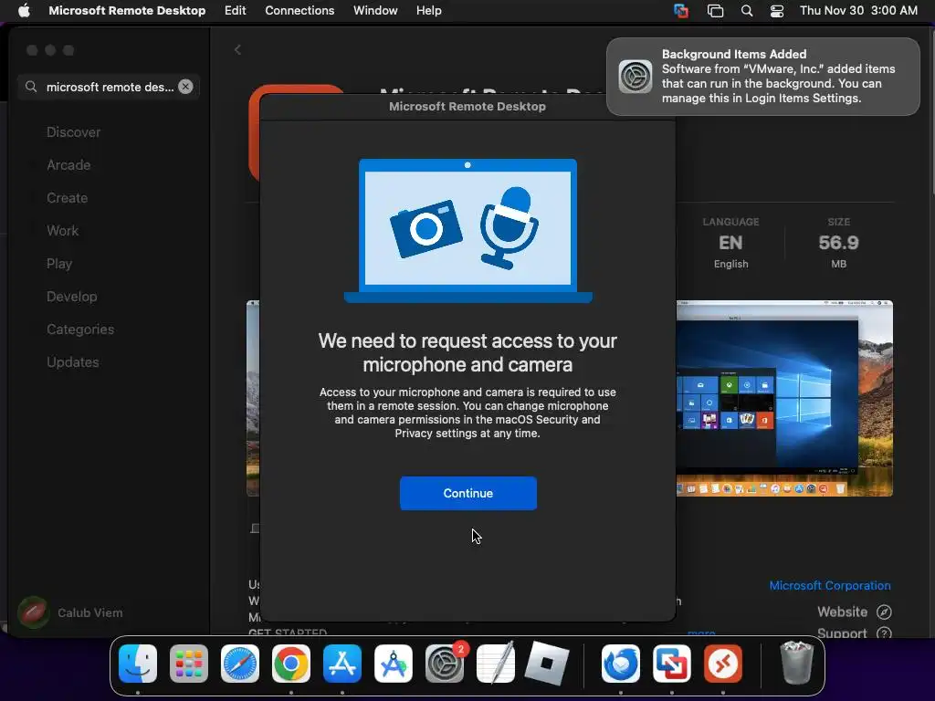Click the EN language info in the App Store
The height and width of the screenshot is (701, 935).
coord(730,243)
